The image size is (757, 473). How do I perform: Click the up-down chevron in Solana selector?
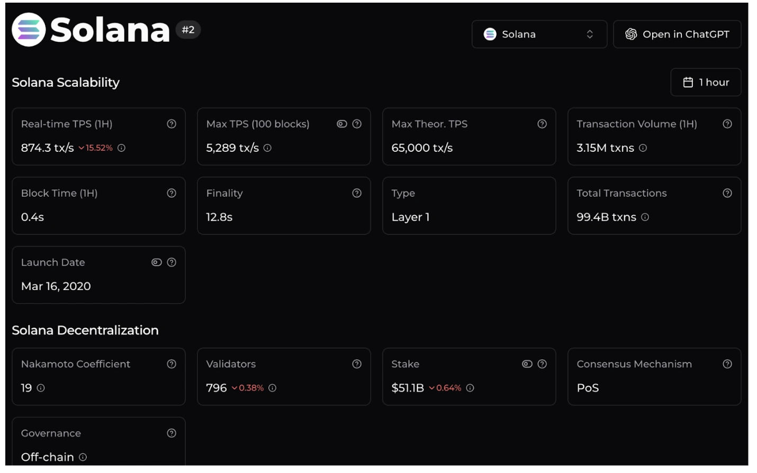tap(590, 34)
